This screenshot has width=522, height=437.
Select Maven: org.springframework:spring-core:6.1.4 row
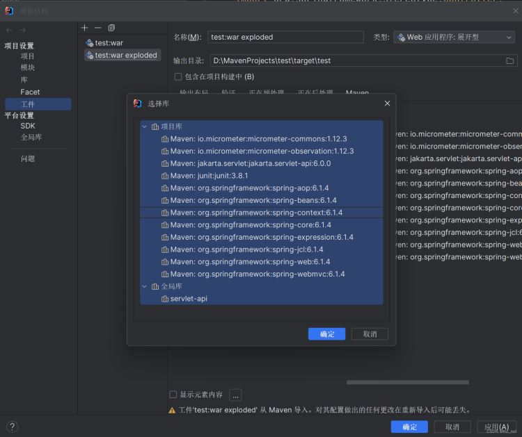pyautogui.click(x=262, y=225)
